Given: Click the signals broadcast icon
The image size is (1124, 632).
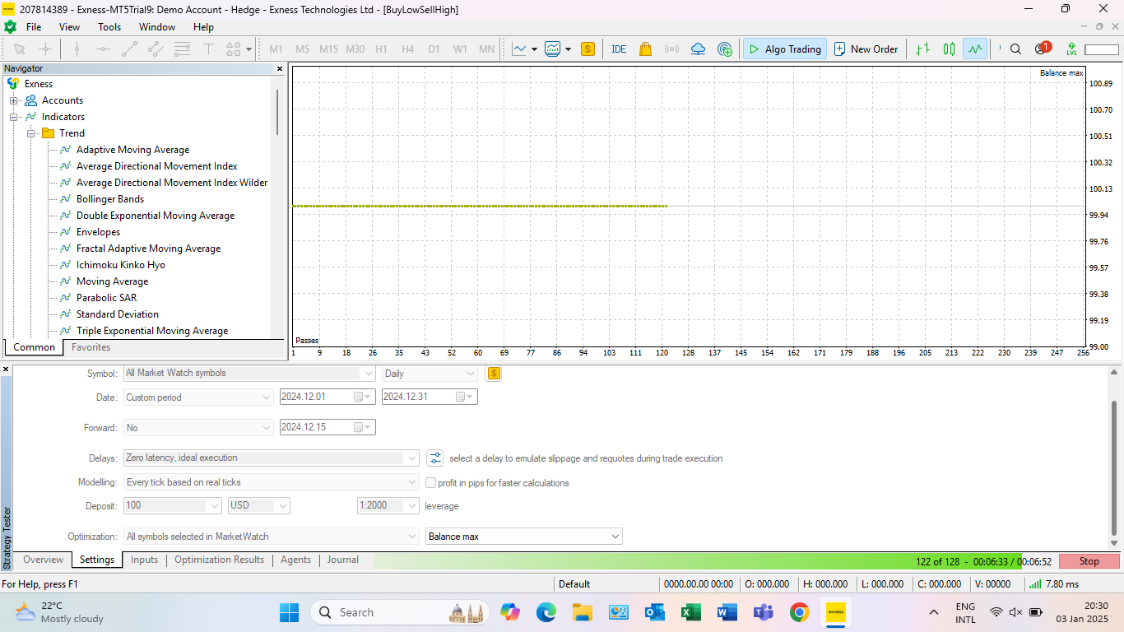Looking at the screenshot, I should 671,49.
